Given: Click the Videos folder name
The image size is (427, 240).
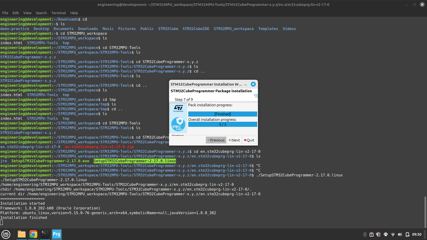Looking at the screenshot, I should [x=289, y=29].
